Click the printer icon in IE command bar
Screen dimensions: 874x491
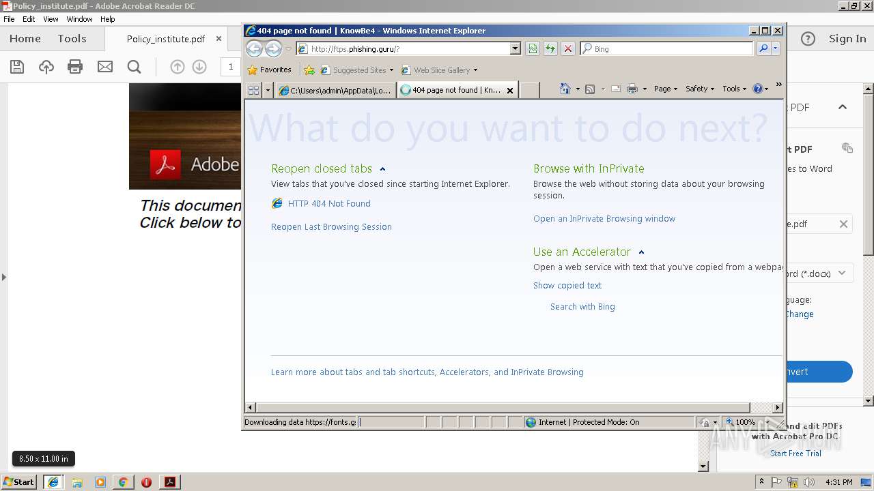pyautogui.click(x=632, y=89)
